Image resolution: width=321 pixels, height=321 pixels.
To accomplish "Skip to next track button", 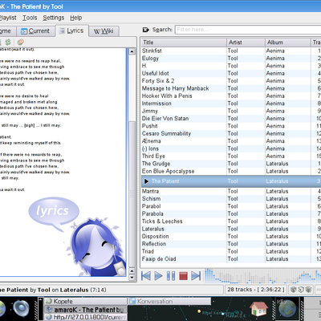I will (196, 275).
